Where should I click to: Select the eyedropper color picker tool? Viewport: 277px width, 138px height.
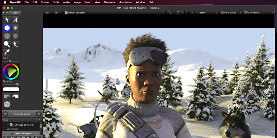click(7, 52)
